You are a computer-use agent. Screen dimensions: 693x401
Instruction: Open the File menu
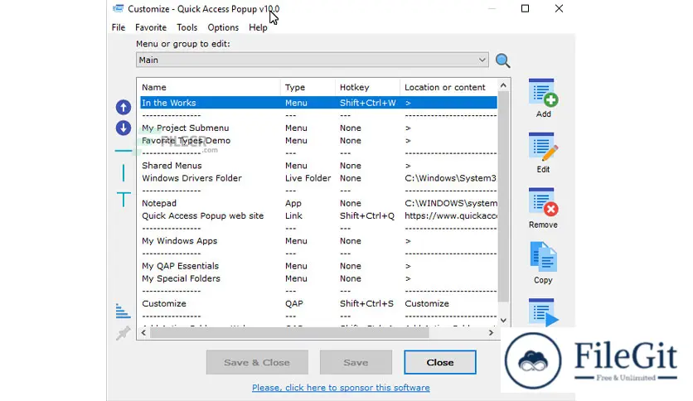tap(119, 27)
